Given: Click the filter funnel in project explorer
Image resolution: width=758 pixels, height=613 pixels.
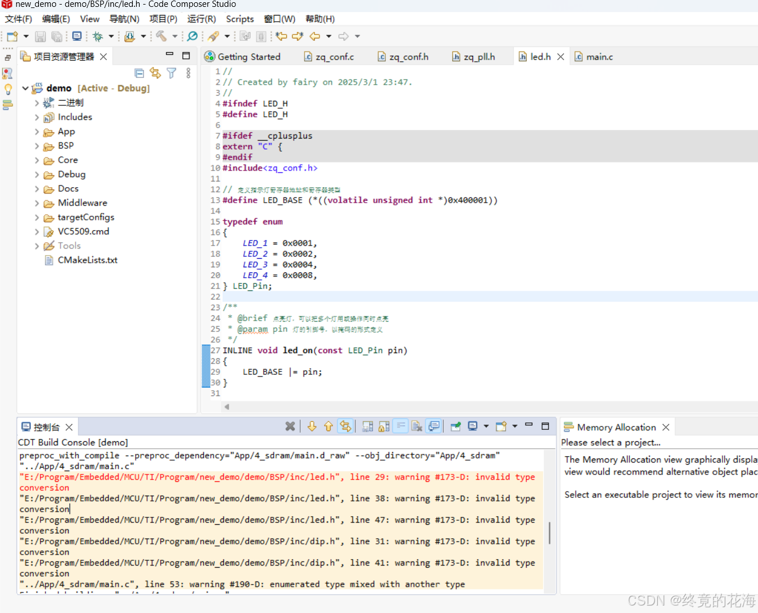Looking at the screenshot, I should tap(171, 73).
